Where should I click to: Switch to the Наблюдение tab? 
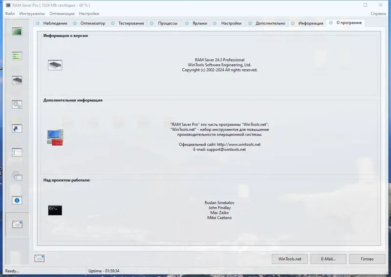[x=52, y=23]
